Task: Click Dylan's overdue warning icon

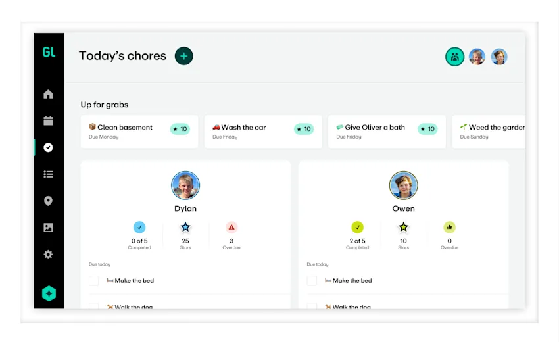Action: pyautogui.click(x=231, y=227)
